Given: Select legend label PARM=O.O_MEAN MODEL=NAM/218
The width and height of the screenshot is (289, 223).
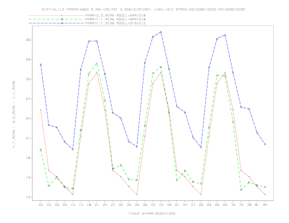Looking at the screenshot, I should 115,15.
